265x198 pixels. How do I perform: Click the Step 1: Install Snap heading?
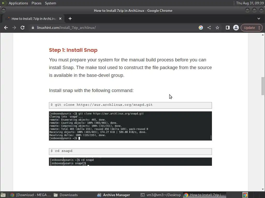(x=73, y=50)
